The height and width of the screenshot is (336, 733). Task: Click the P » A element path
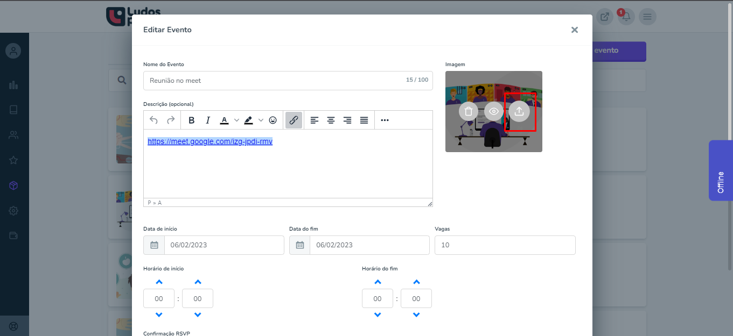pos(155,203)
